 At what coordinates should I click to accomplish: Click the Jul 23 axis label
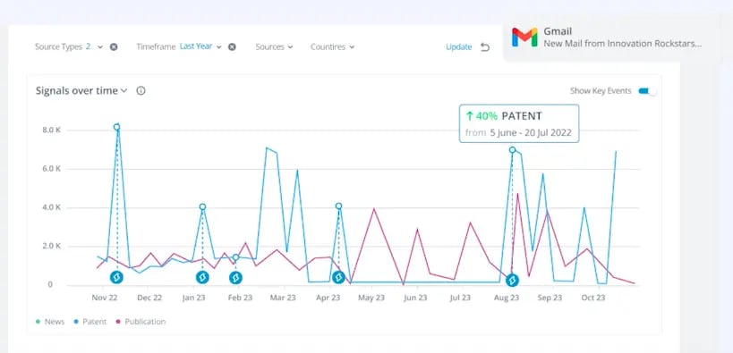pos(460,298)
